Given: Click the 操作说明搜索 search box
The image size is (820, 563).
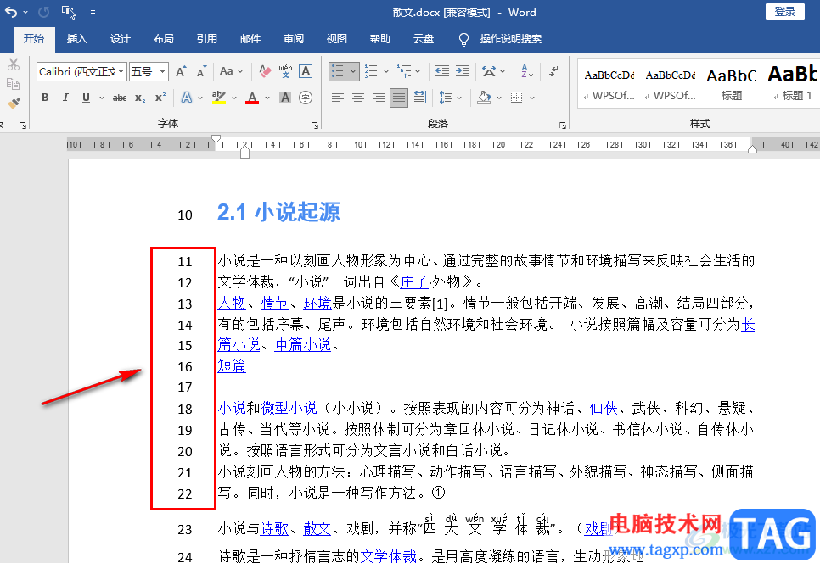Looking at the screenshot, I should tap(510, 39).
